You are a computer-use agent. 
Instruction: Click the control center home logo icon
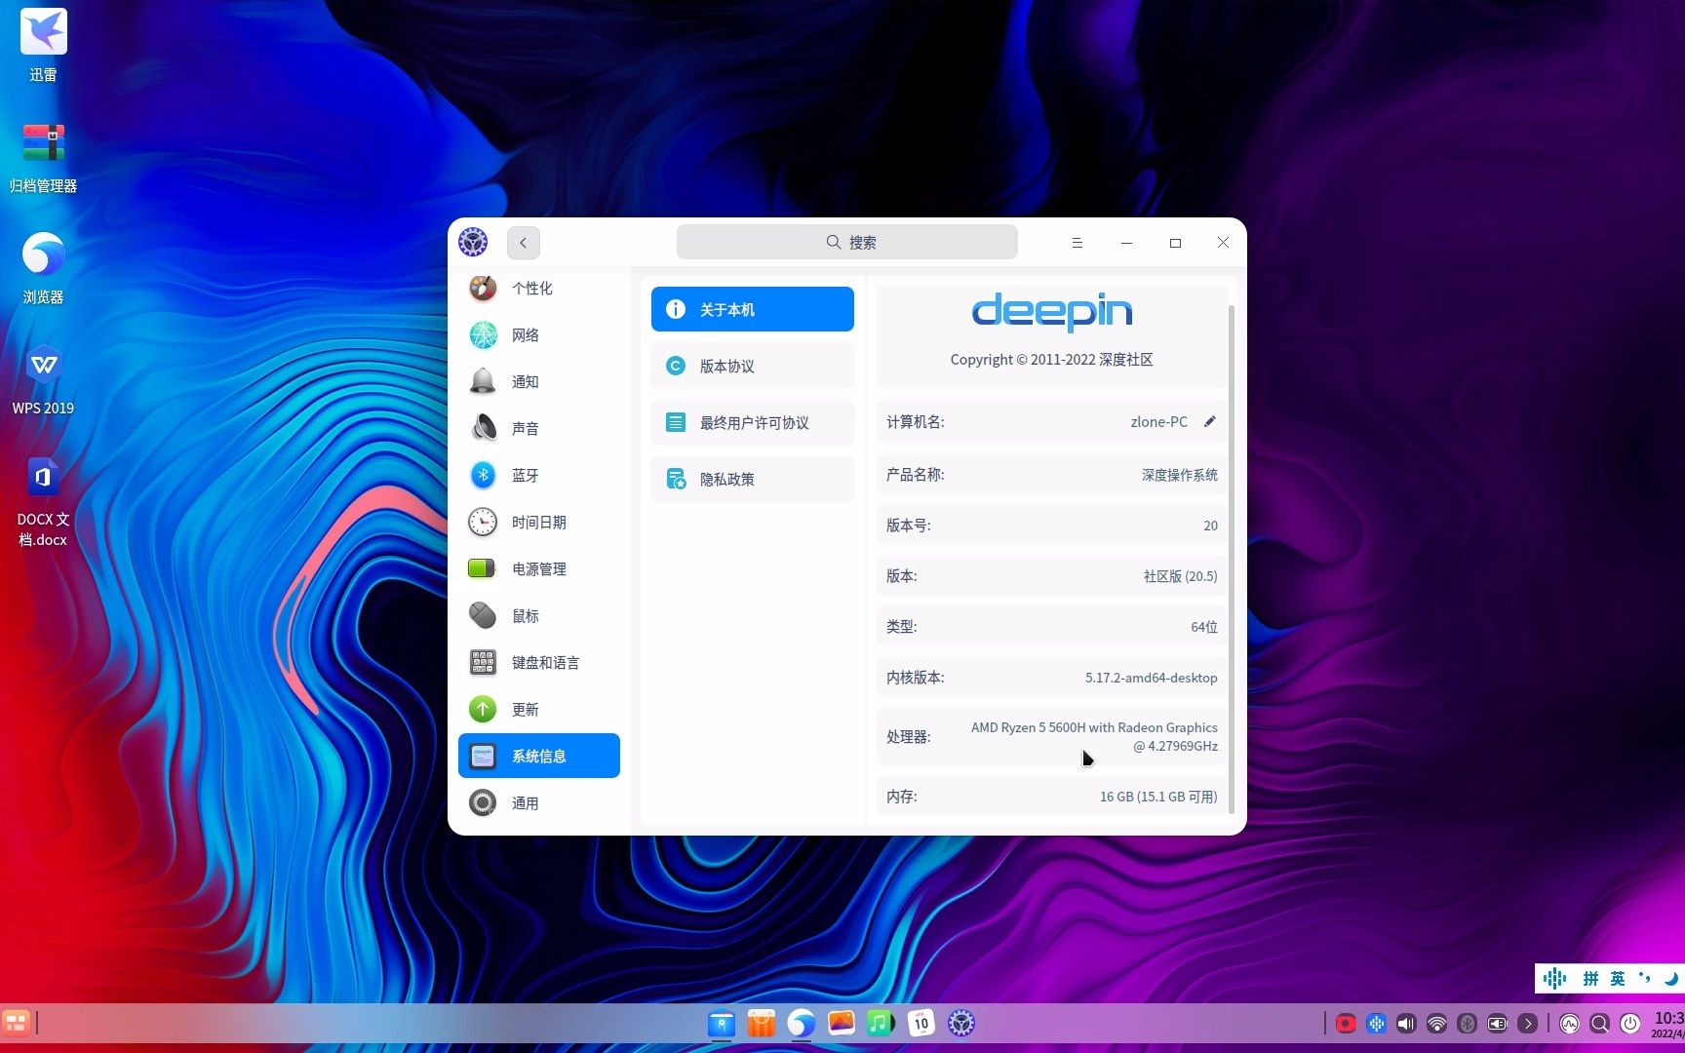point(473,242)
